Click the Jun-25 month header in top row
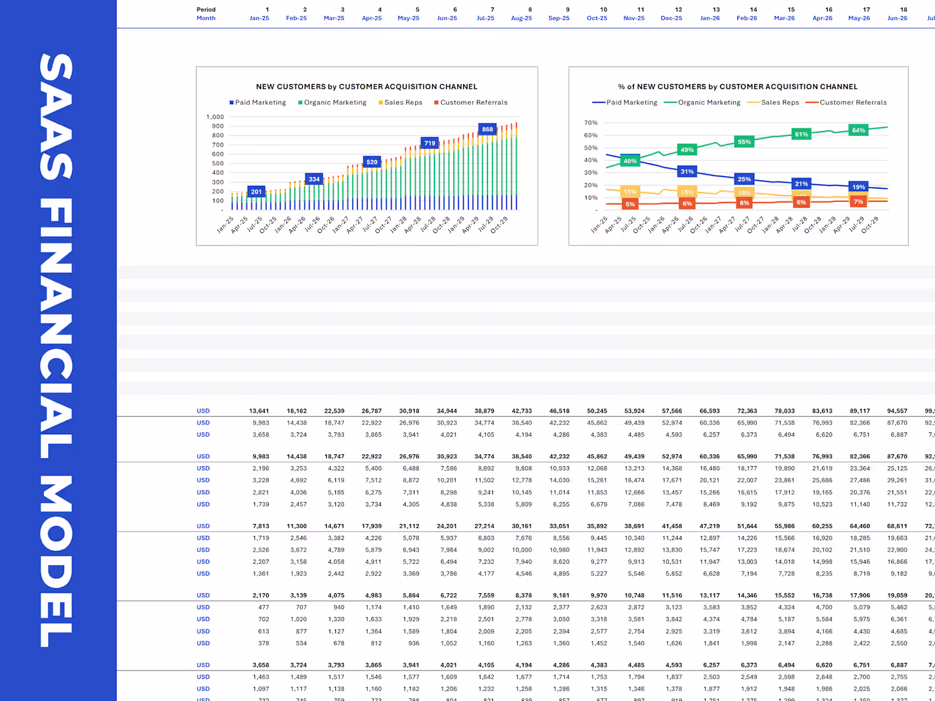Viewport: 935px width, 701px height. [447, 19]
